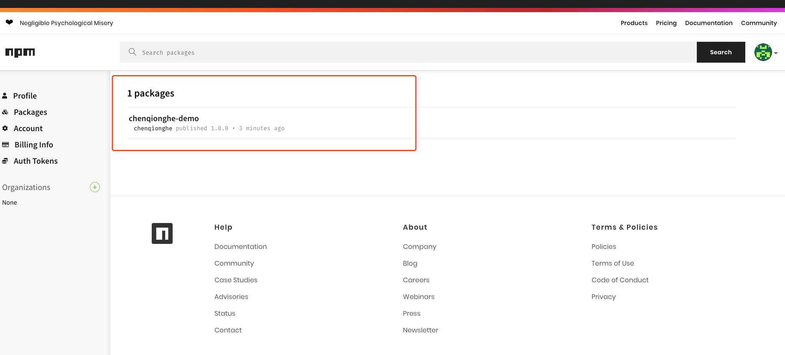Viewport: 785px width, 355px height.
Task: Open Blog footer link
Action: pos(410,263)
